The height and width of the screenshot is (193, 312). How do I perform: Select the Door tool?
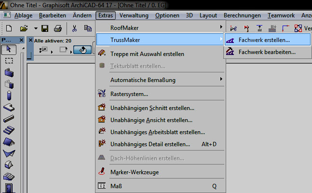[x=9, y=188]
